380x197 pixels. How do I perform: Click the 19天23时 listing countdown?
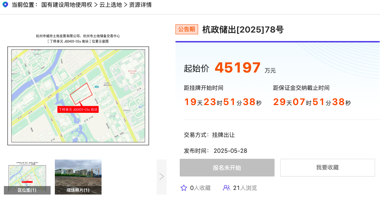pyautogui.click(x=223, y=102)
